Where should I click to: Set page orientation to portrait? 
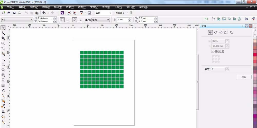[62, 20]
